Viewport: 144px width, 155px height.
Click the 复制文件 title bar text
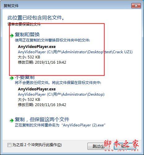[11, 6]
